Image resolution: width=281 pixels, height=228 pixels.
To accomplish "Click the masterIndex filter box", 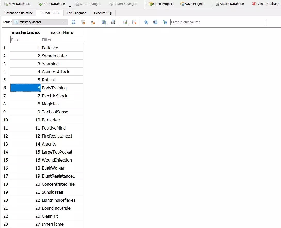I will coord(26,40).
